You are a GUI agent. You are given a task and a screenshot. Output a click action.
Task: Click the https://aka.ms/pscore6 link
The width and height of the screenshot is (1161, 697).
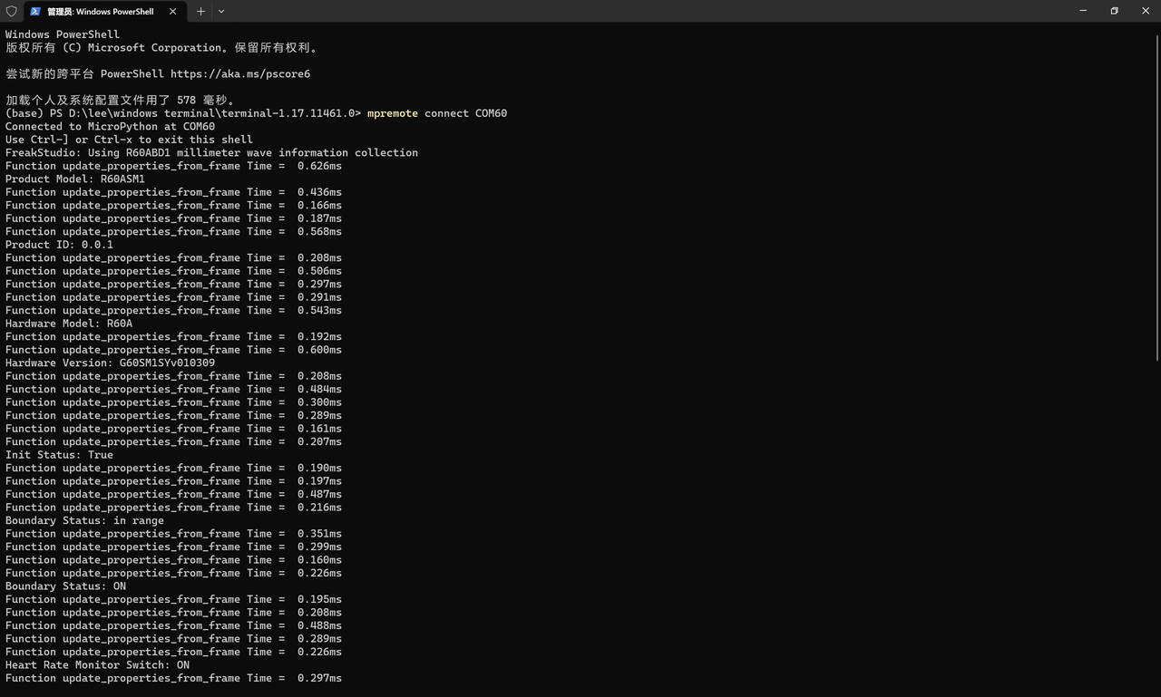(x=240, y=73)
